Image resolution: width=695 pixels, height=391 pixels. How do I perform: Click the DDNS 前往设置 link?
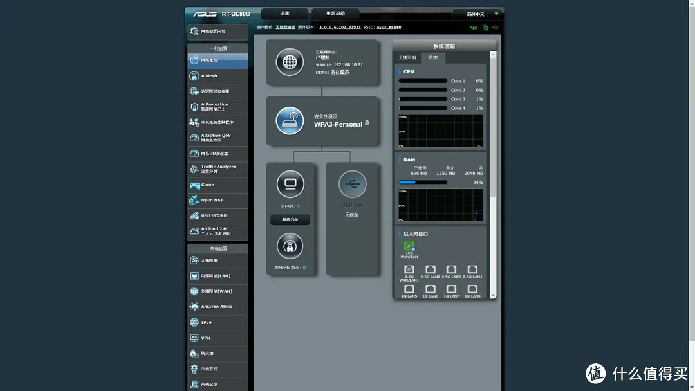(x=340, y=72)
